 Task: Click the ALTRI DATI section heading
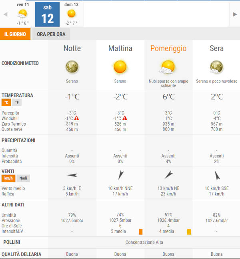13,205
